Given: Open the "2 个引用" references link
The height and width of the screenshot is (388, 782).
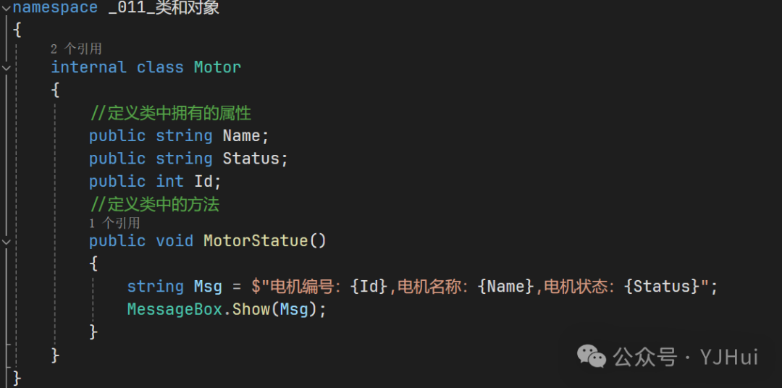Looking at the screenshot, I should pos(76,49).
